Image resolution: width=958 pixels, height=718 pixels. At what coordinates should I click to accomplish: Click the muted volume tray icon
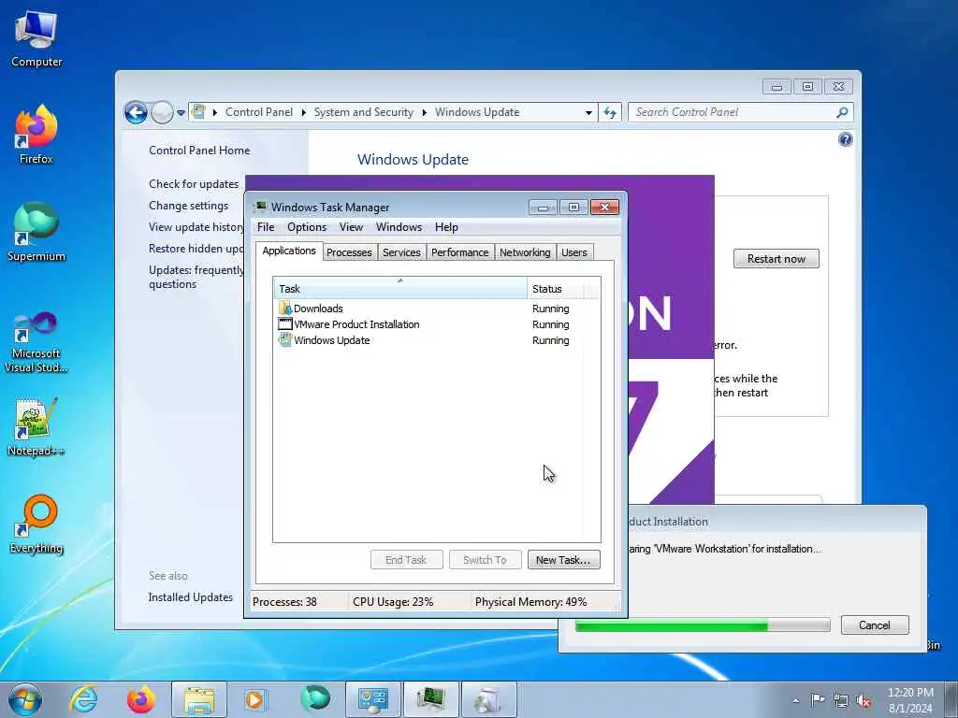tap(864, 700)
